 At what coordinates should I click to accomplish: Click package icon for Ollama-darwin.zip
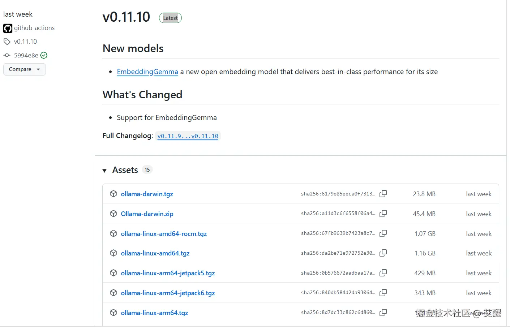(113, 214)
